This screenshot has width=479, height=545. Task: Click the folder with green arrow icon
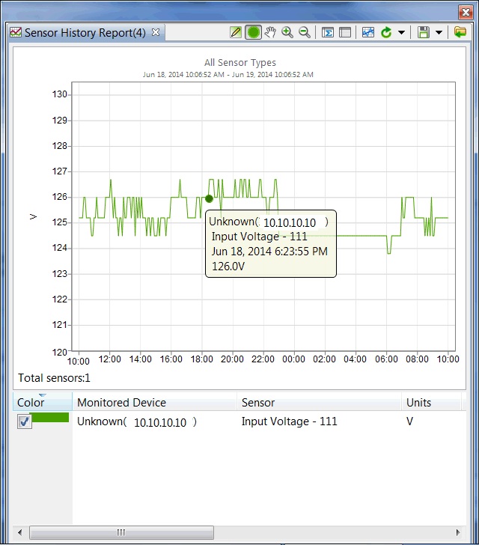460,32
